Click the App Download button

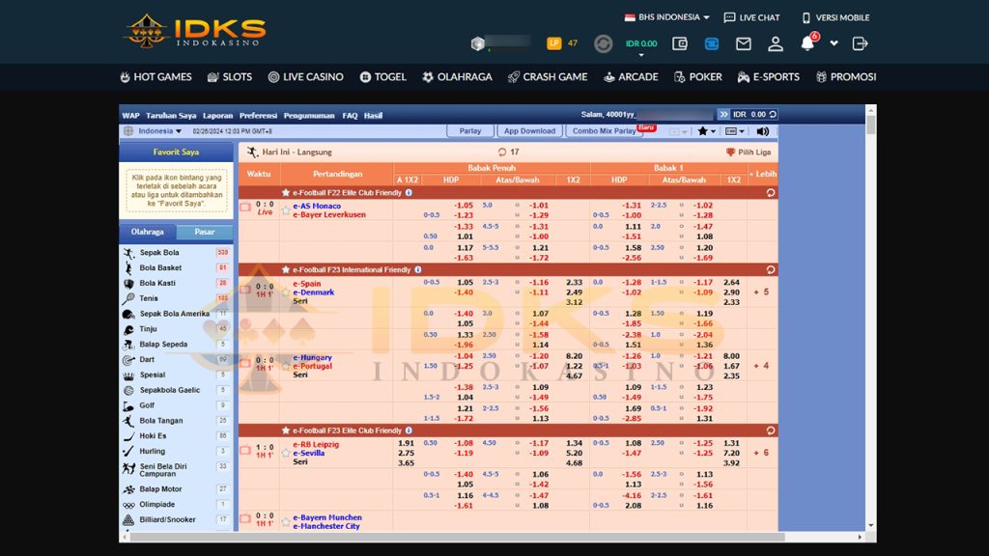(x=529, y=131)
